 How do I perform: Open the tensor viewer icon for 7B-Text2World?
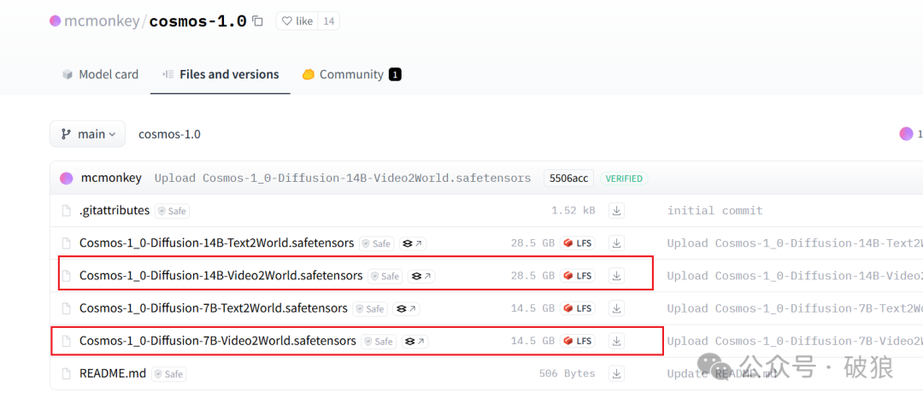tap(406, 308)
